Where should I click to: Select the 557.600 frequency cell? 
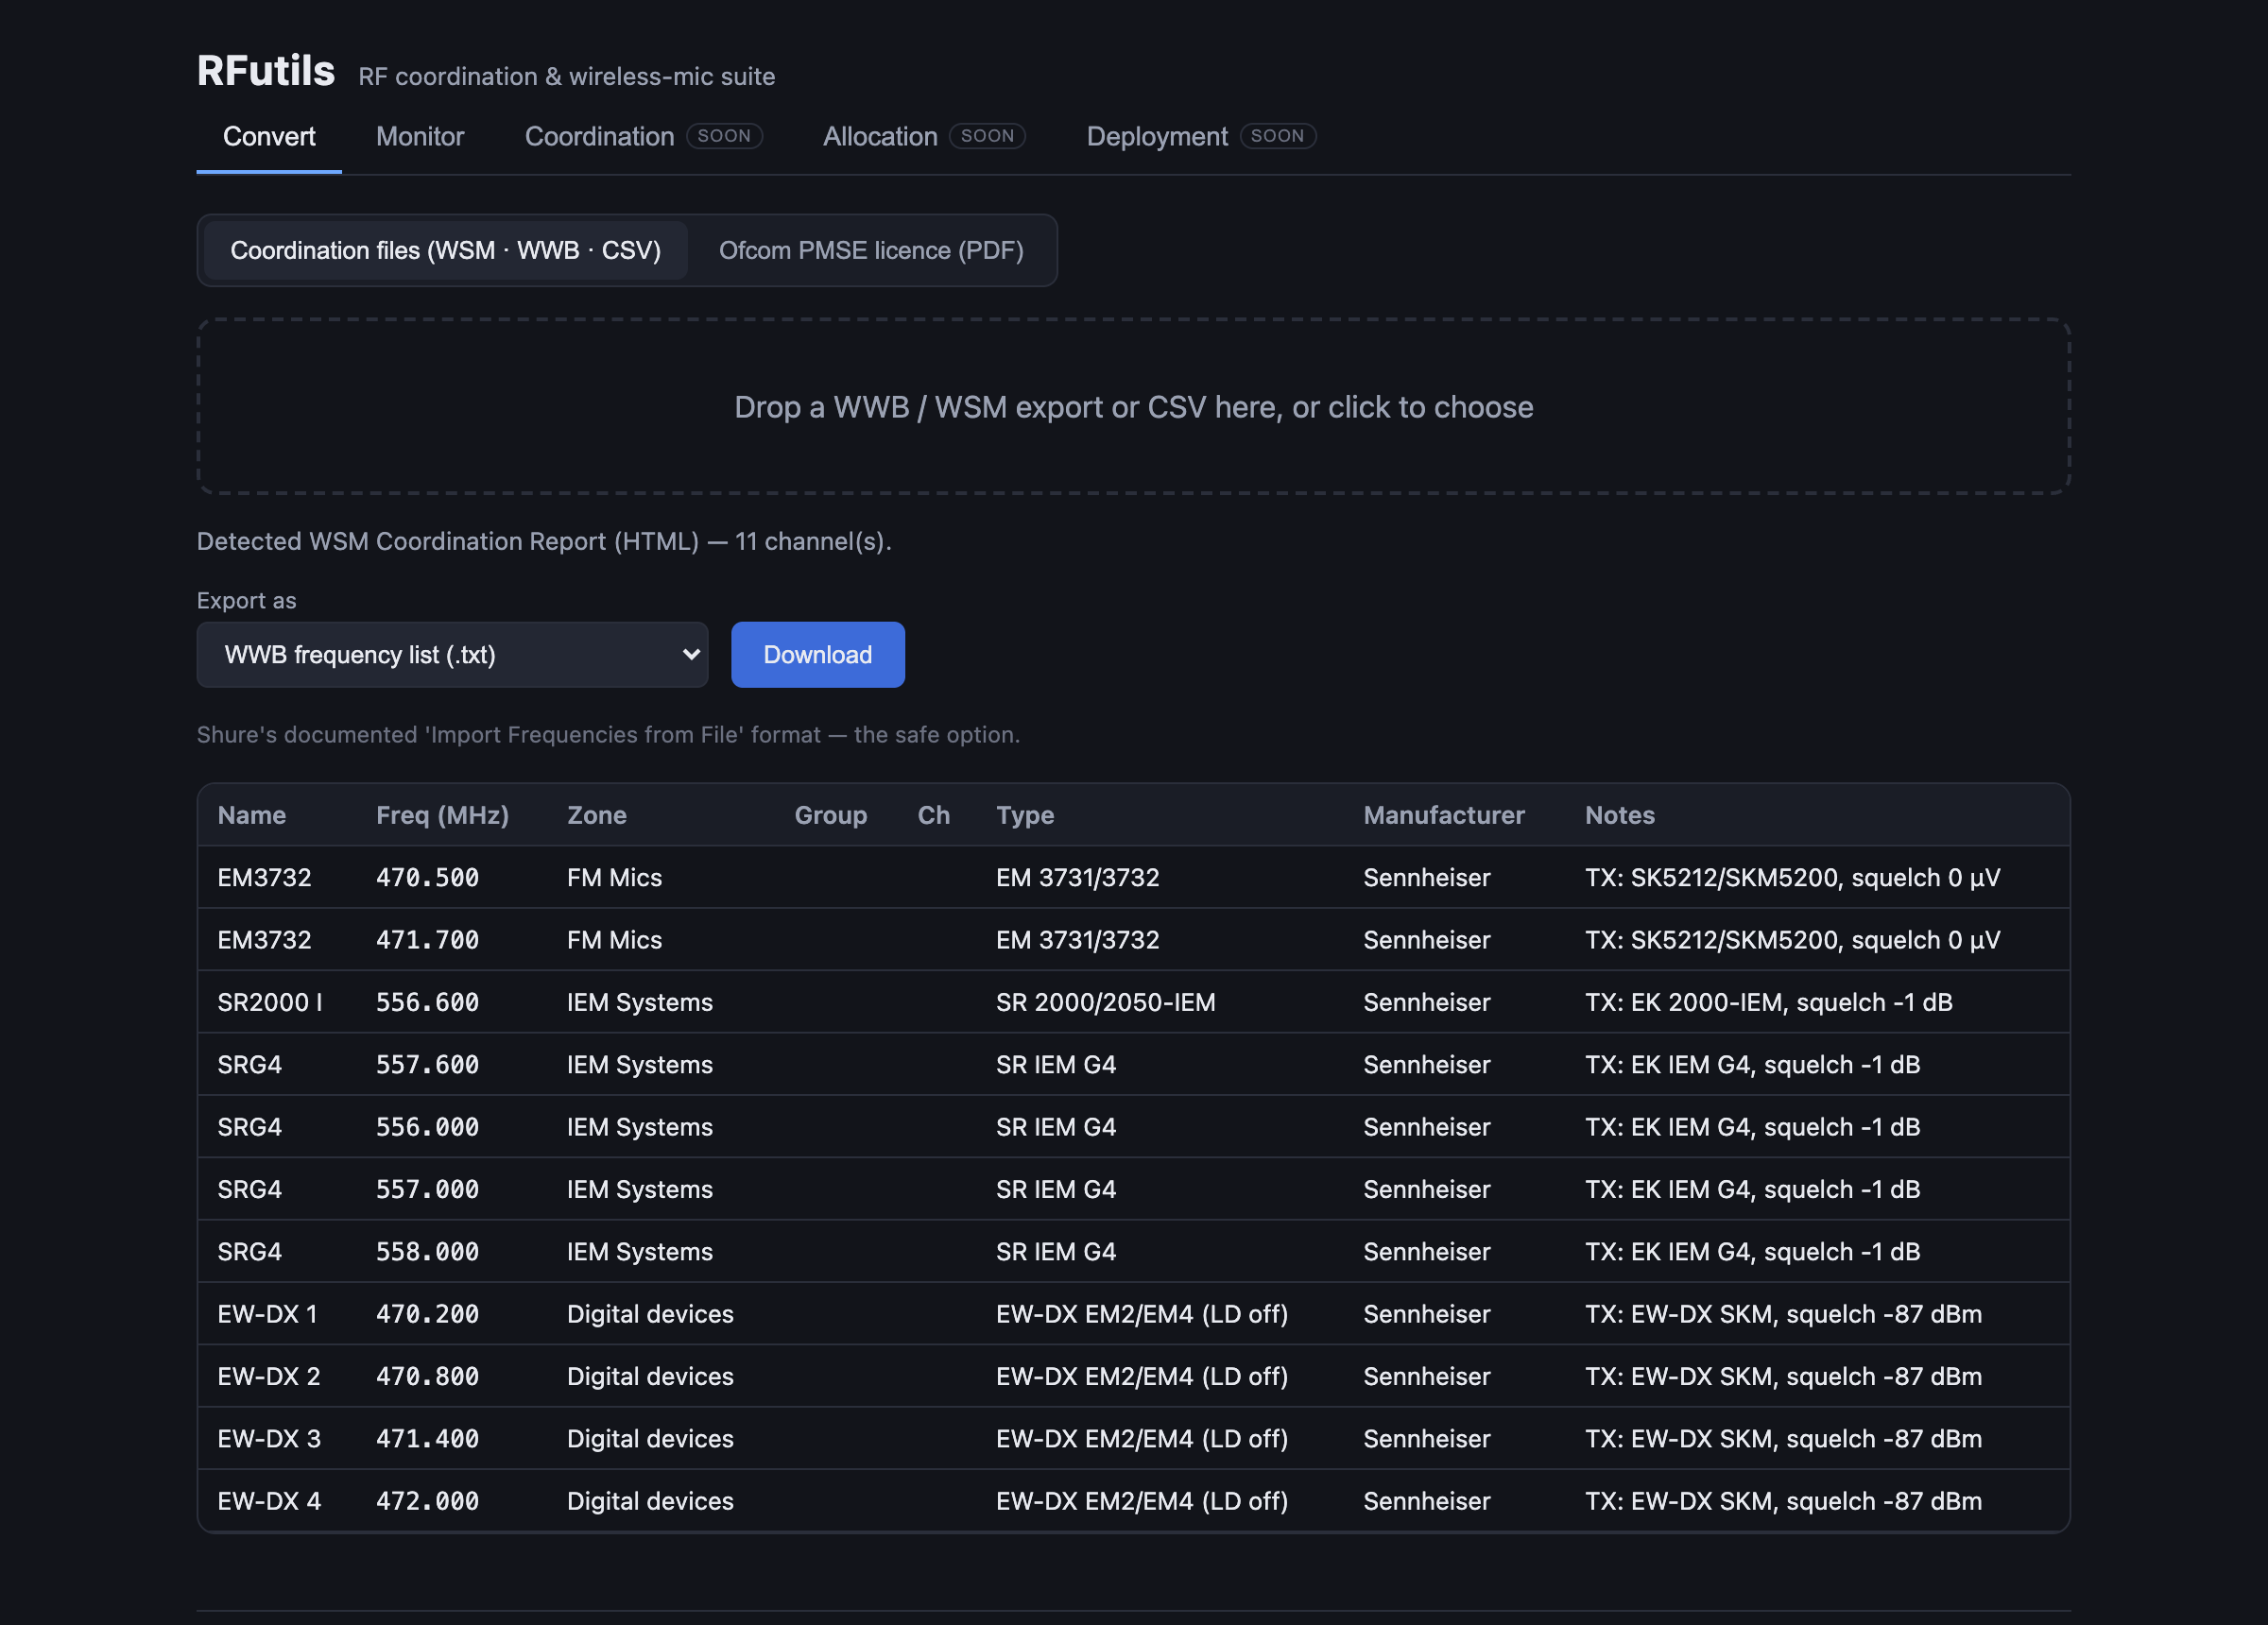point(427,1065)
